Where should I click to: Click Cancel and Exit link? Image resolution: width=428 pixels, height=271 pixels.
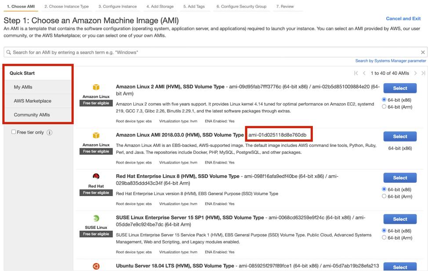403,18
